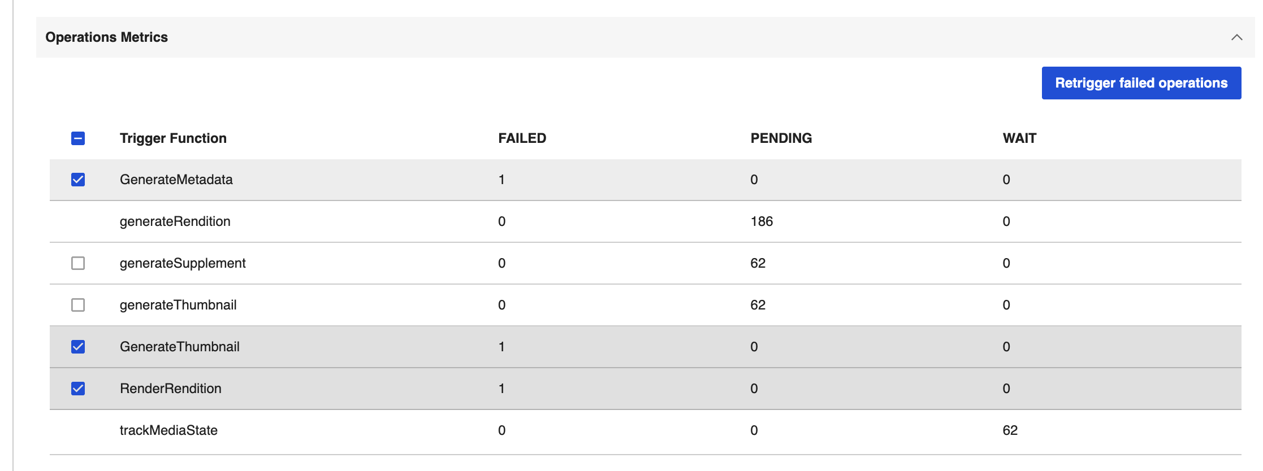Select the generateRendition row
This screenshot has height=471, width=1263.
tap(175, 221)
